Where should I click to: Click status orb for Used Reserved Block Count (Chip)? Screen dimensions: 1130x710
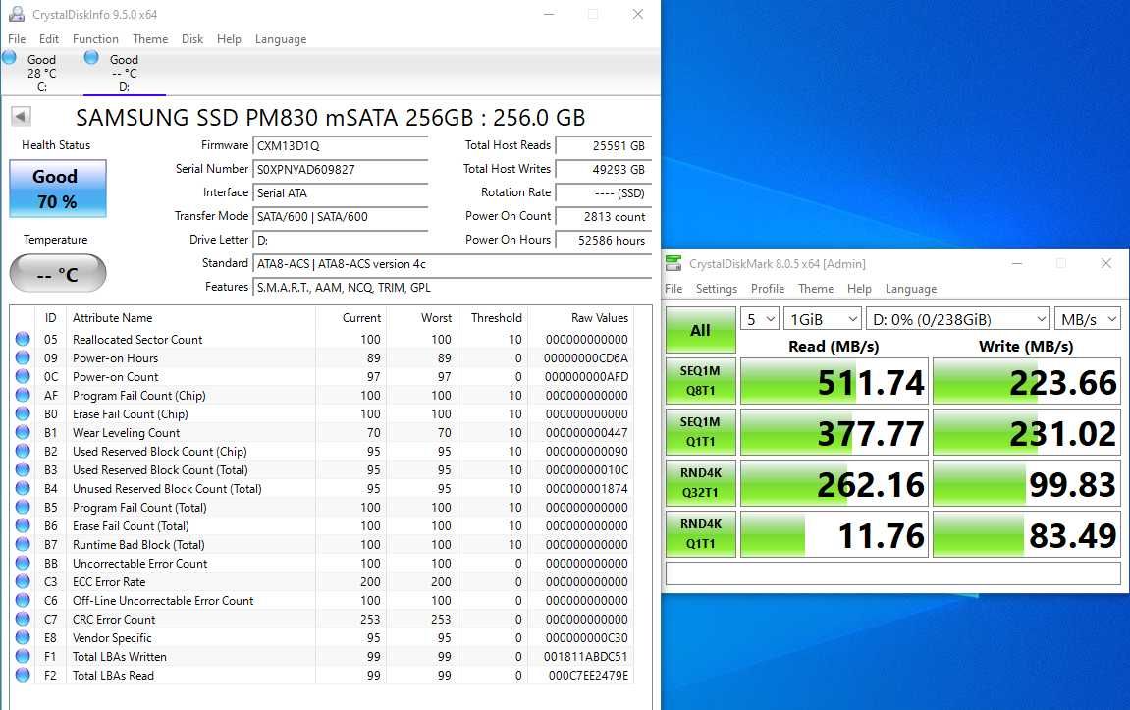pos(23,451)
